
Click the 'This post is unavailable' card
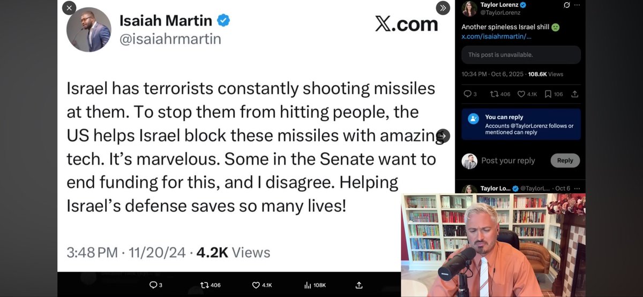click(521, 55)
